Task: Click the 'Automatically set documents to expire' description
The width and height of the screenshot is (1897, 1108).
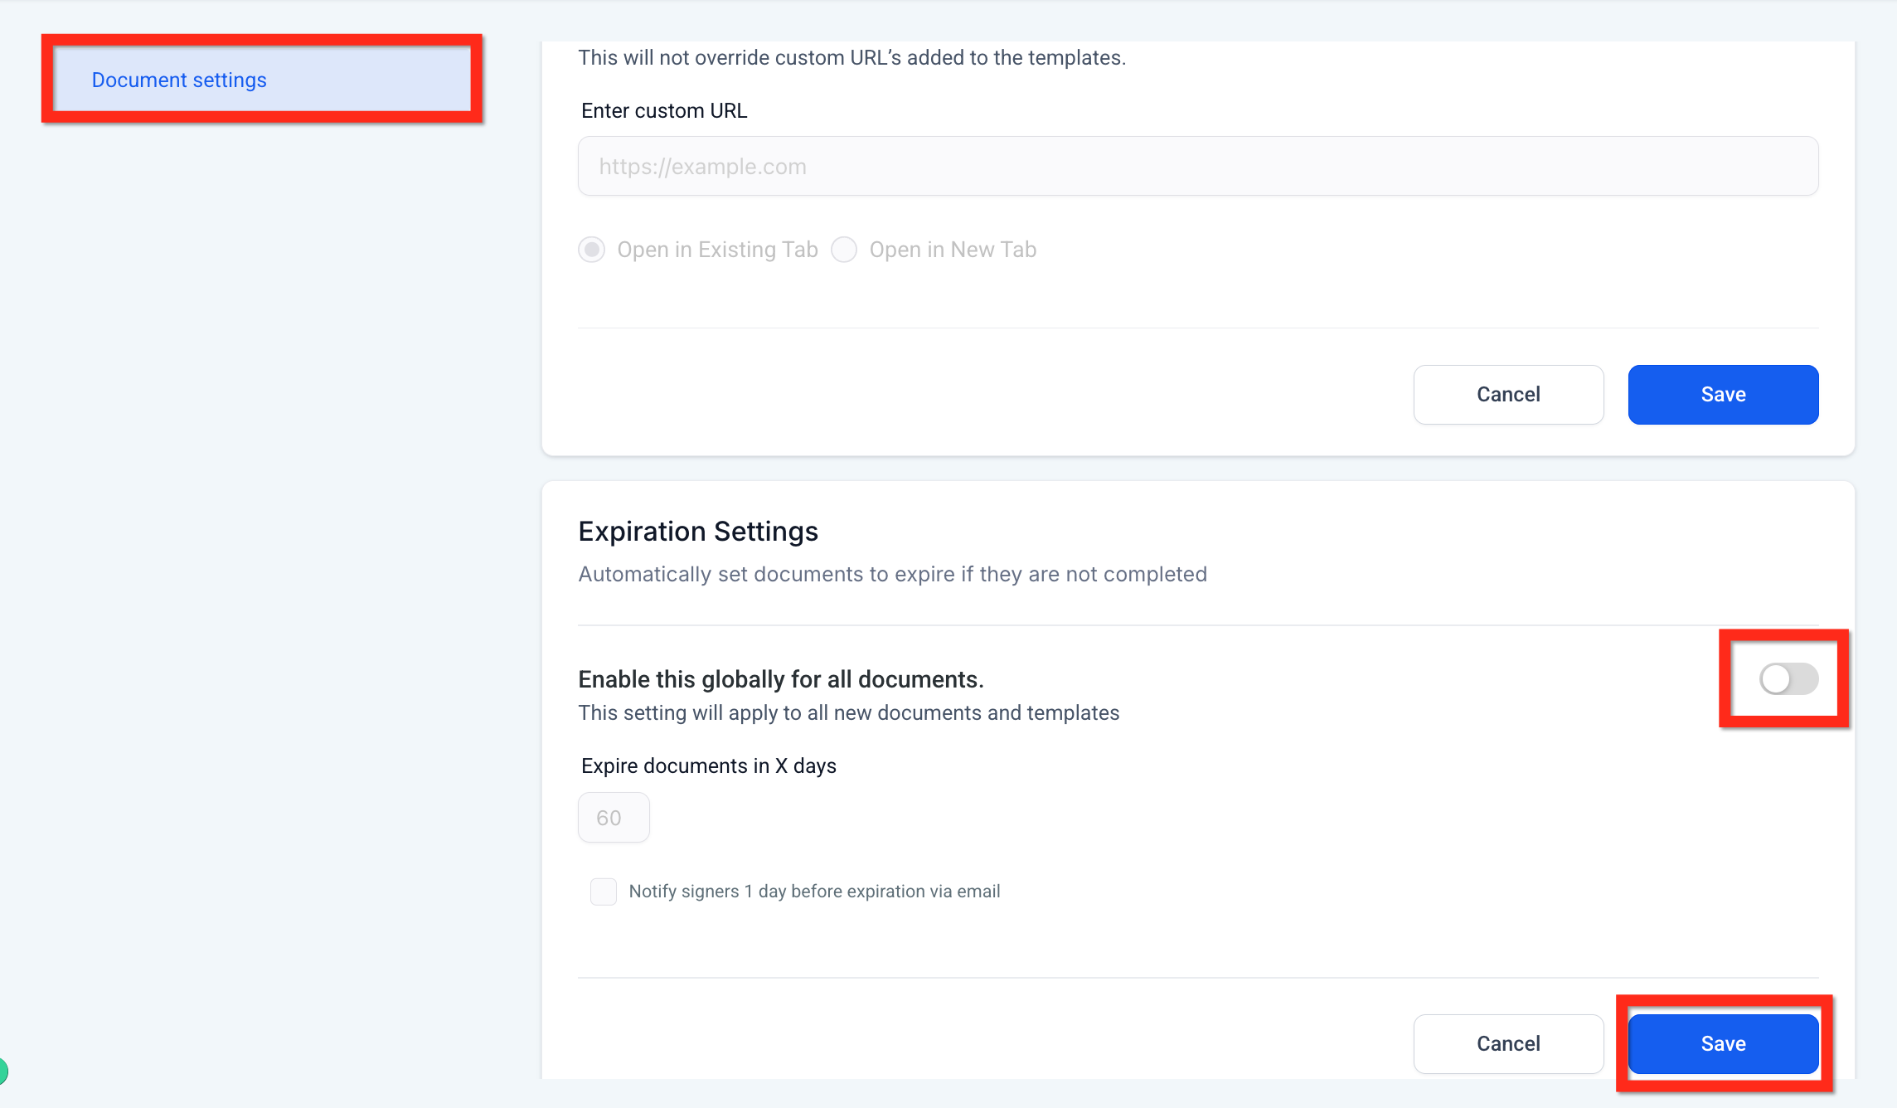Action: [x=892, y=575]
